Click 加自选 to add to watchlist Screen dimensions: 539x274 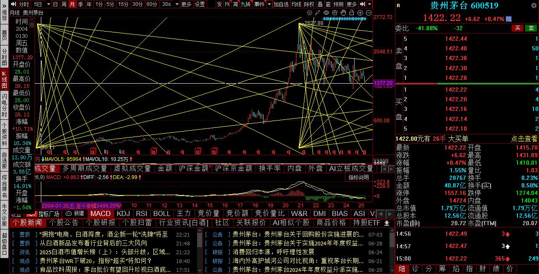tap(281, 4)
